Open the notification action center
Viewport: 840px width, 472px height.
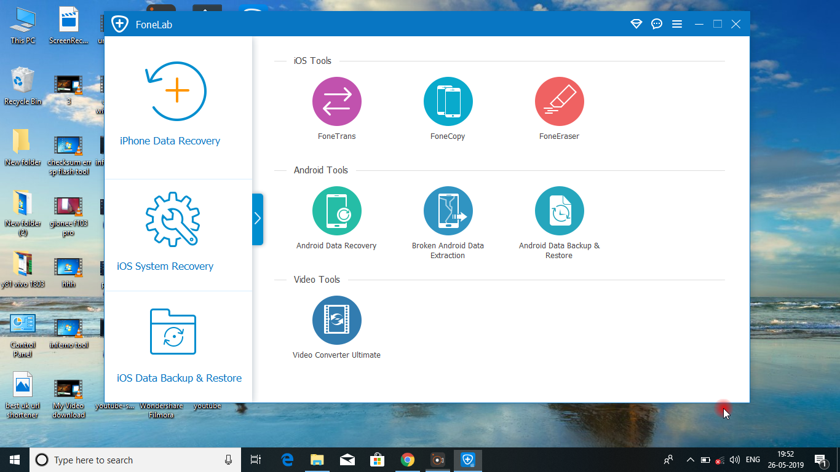click(820, 460)
